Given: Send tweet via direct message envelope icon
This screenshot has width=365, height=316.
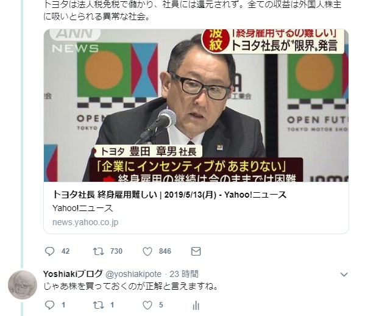Looking at the screenshot, I should tap(196, 251).
